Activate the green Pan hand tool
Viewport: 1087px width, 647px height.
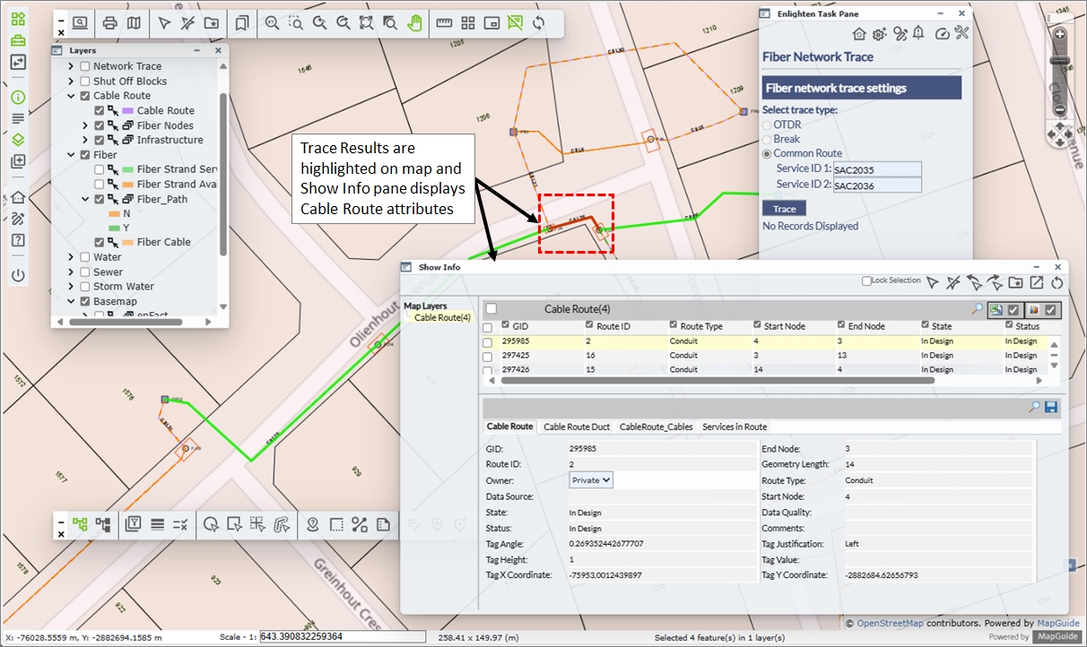(x=414, y=23)
